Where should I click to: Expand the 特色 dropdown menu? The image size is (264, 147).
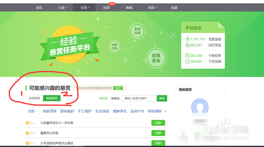tap(152, 8)
